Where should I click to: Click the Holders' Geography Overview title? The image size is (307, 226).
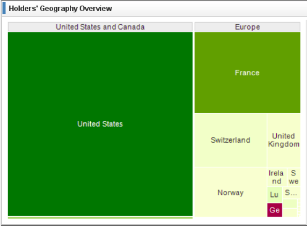(61, 9)
